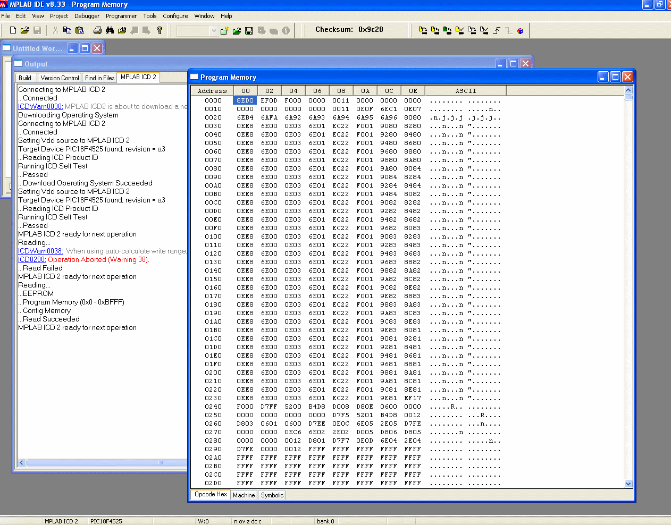This screenshot has height=525, width=671.
Task: Open the View menu
Action: coord(38,16)
